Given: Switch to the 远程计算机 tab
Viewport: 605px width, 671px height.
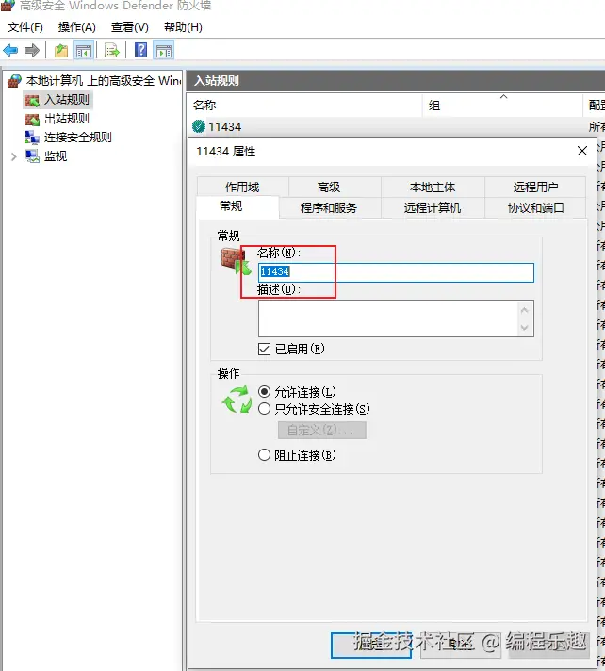Looking at the screenshot, I should pyautogui.click(x=433, y=208).
